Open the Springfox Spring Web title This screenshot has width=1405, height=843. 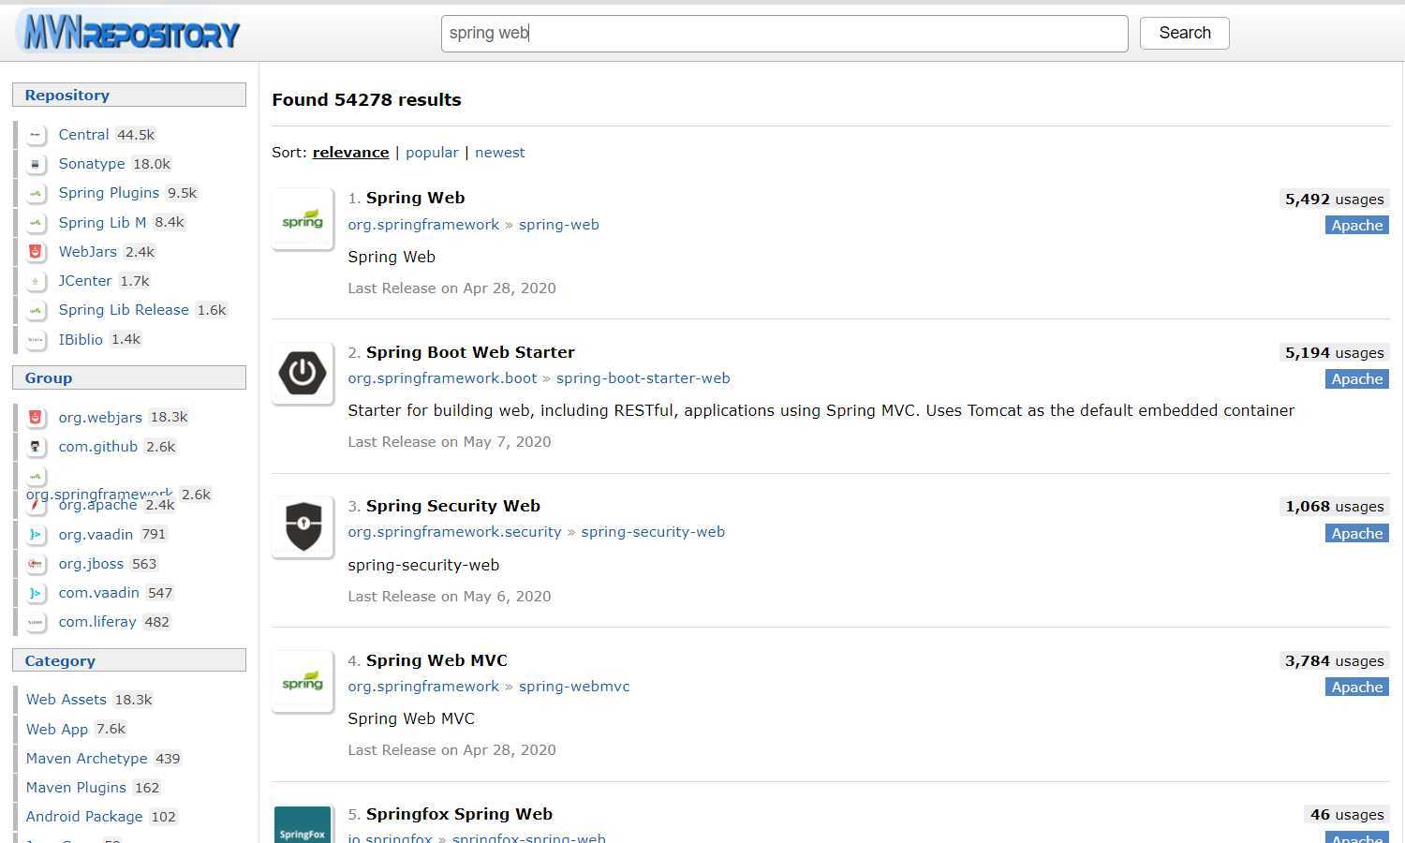(459, 814)
